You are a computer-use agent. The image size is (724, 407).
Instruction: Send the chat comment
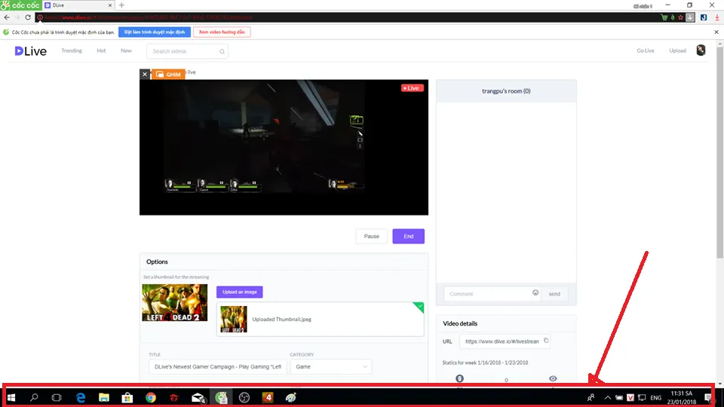tap(554, 294)
